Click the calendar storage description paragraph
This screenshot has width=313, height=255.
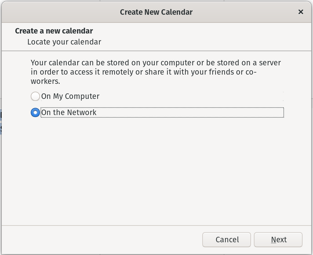(x=156, y=72)
